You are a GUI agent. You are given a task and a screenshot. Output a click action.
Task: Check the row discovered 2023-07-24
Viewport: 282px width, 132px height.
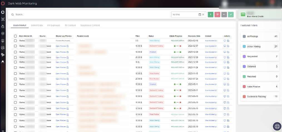(15, 79)
